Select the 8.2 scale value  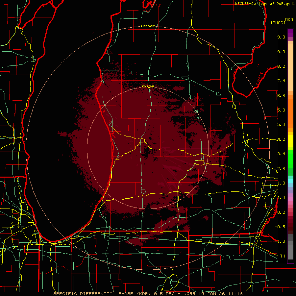[x=281, y=66]
